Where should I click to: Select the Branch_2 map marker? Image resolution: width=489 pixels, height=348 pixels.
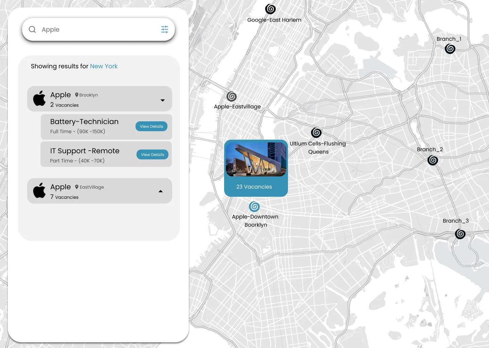click(x=433, y=160)
